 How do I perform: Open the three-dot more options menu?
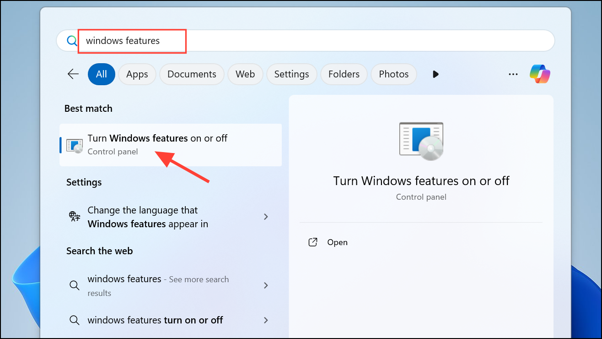tap(513, 74)
